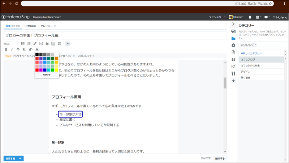Reload the page in the browser
289x163 pixels.
pyautogui.click(x=17, y=4)
